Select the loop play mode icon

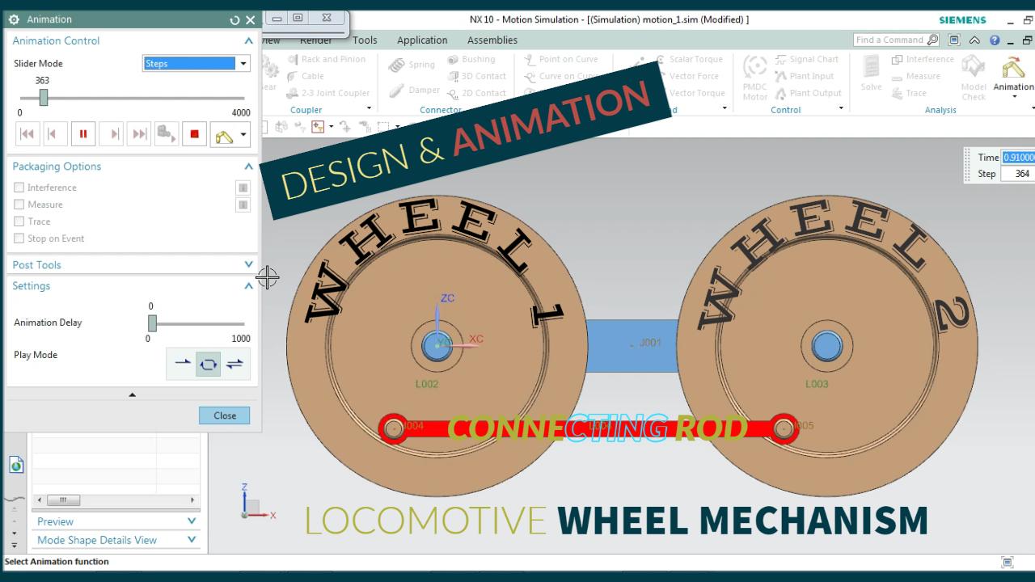pos(208,364)
